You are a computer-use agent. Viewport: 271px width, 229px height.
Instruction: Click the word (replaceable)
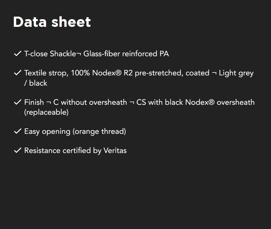(46, 112)
